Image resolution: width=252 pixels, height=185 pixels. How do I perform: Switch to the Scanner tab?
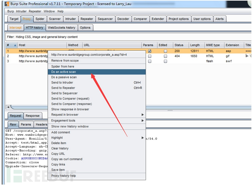click(x=55, y=19)
